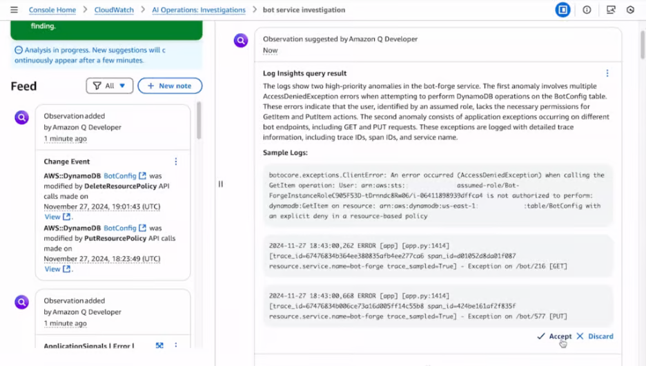
Task: Open AI Operations: Investigations breadcrumb
Action: pos(199,10)
